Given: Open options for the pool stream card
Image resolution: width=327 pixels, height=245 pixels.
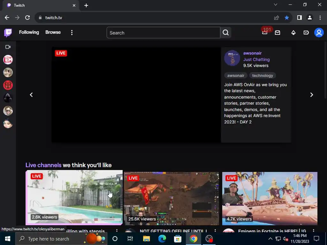Looking at the screenshot, I should click(117, 231).
